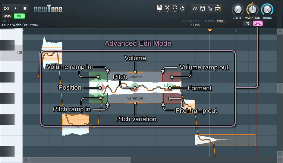This screenshot has width=283, height=163.
Task: Toggle the slice mode knife button
Action: [247, 23]
